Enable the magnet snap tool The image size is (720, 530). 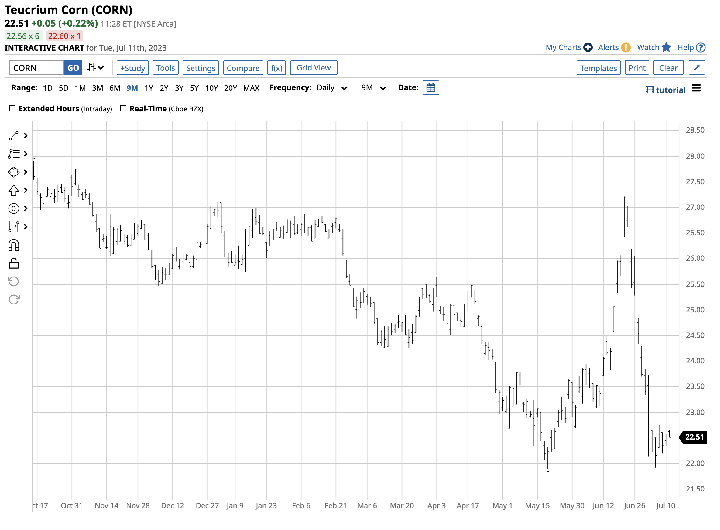click(x=13, y=245)
